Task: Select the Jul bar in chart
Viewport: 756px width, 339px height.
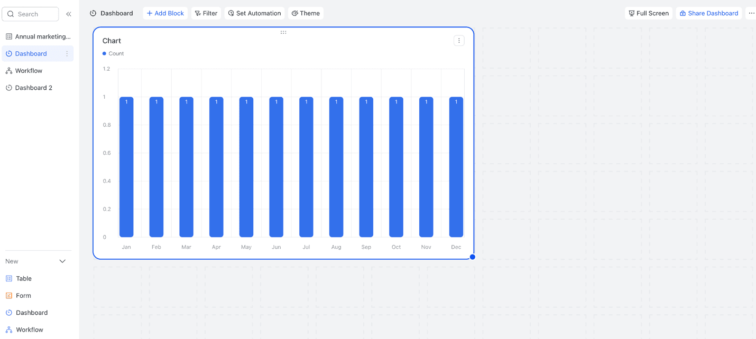Action: point(306,167)
